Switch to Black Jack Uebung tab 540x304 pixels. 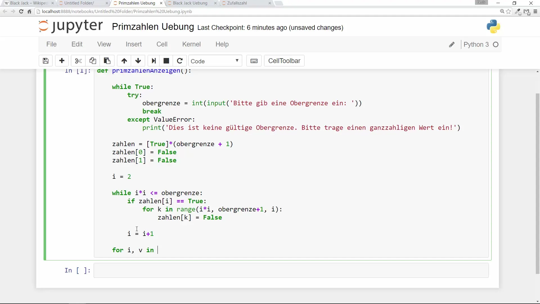point(191,3)
